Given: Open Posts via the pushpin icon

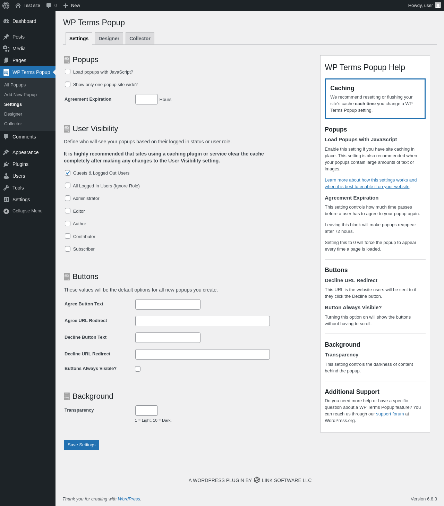Looking at the screenshot, I should click(6, 37).
